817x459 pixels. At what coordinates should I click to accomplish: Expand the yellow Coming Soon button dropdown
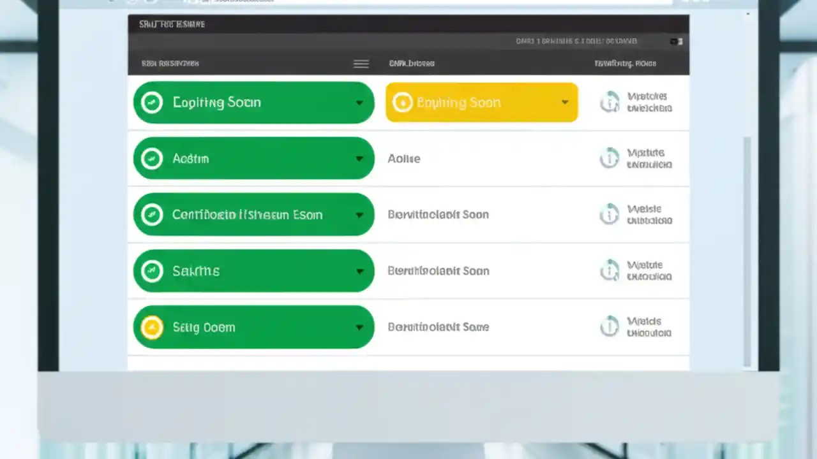(564, 102)
